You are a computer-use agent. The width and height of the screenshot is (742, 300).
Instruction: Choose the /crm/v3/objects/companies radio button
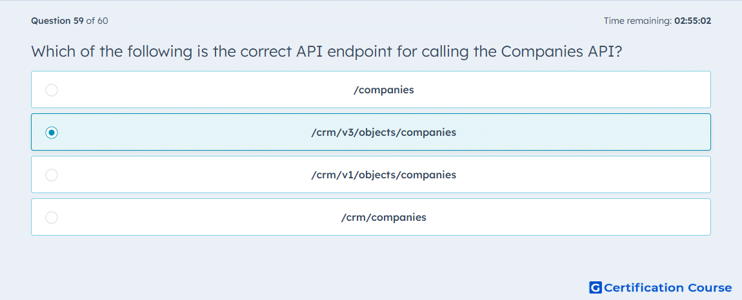52,133
